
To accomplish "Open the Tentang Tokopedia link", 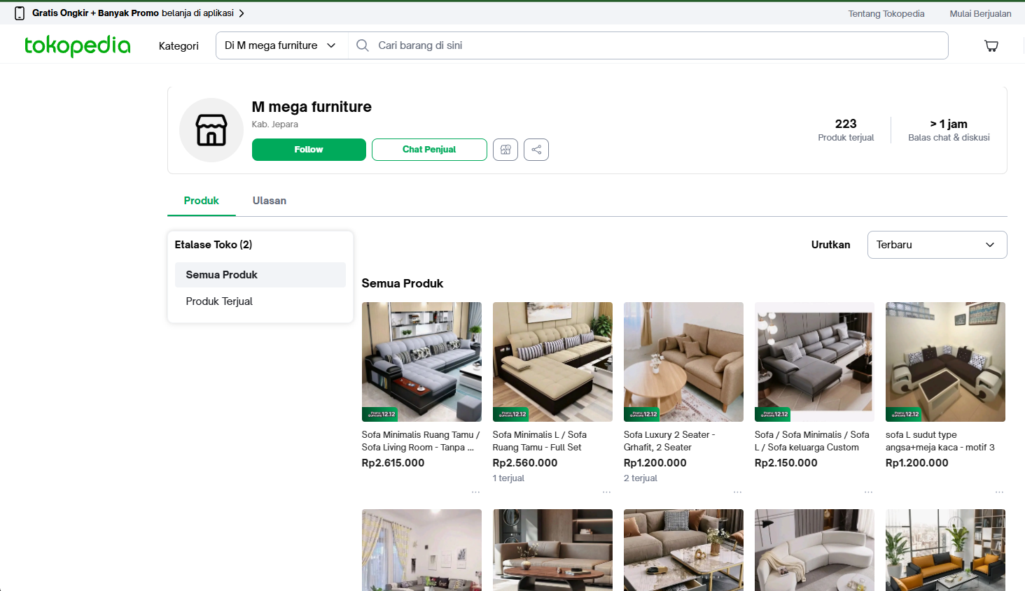I will (x=886, y=13).
